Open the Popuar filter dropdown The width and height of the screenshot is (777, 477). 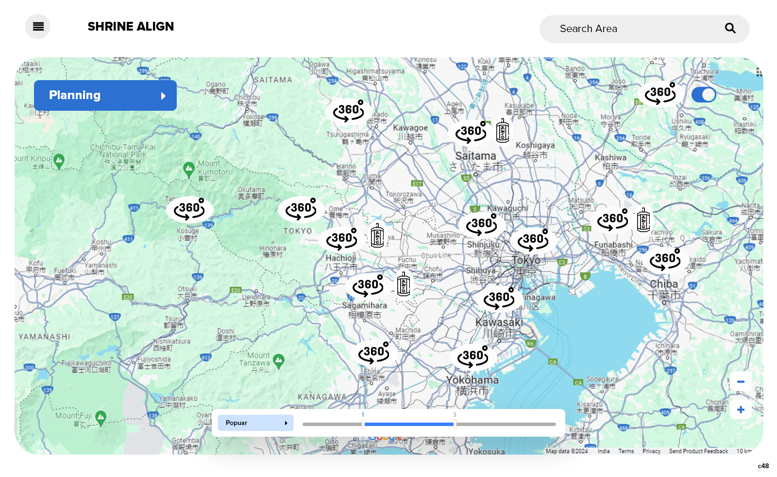pos(255,423)
